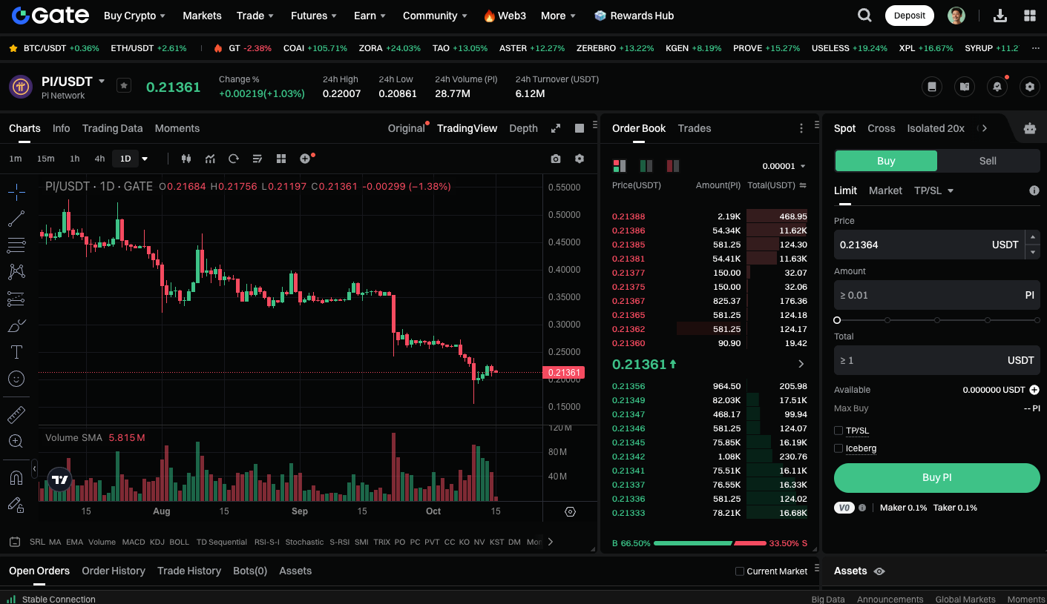Toggle assets visibility eye icon
1047x604 pixels.
coord(879,571)
